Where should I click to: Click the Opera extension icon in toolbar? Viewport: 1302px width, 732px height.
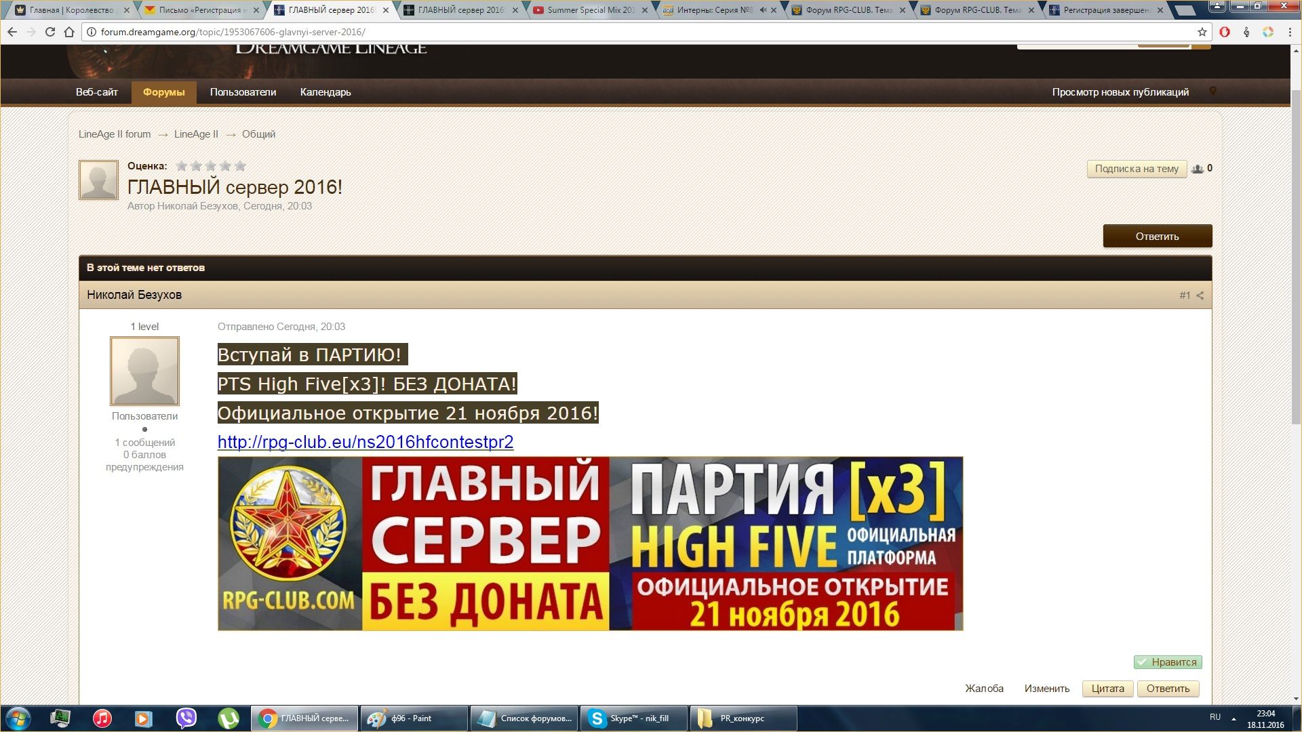point(1225,32)
